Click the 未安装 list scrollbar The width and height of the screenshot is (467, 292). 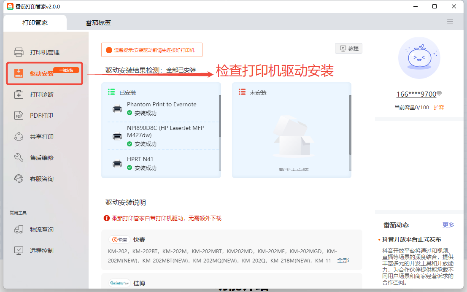(350, 125)
